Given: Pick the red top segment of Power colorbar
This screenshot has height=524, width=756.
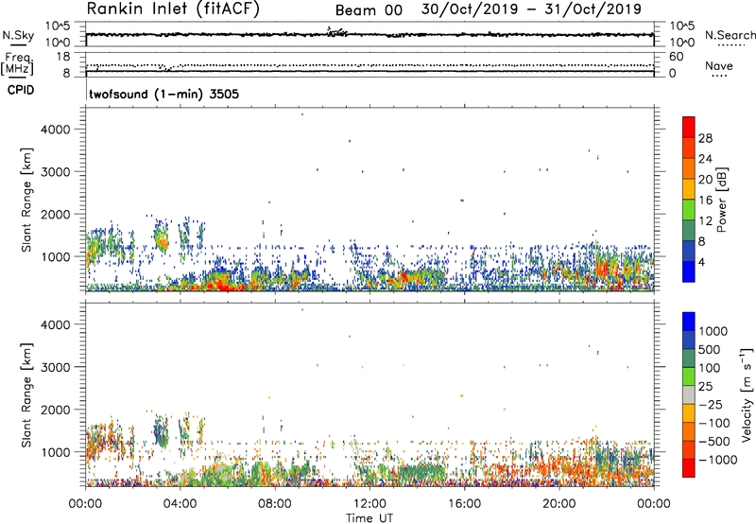Looking at the screenshot, I should (x=689, y=127).
